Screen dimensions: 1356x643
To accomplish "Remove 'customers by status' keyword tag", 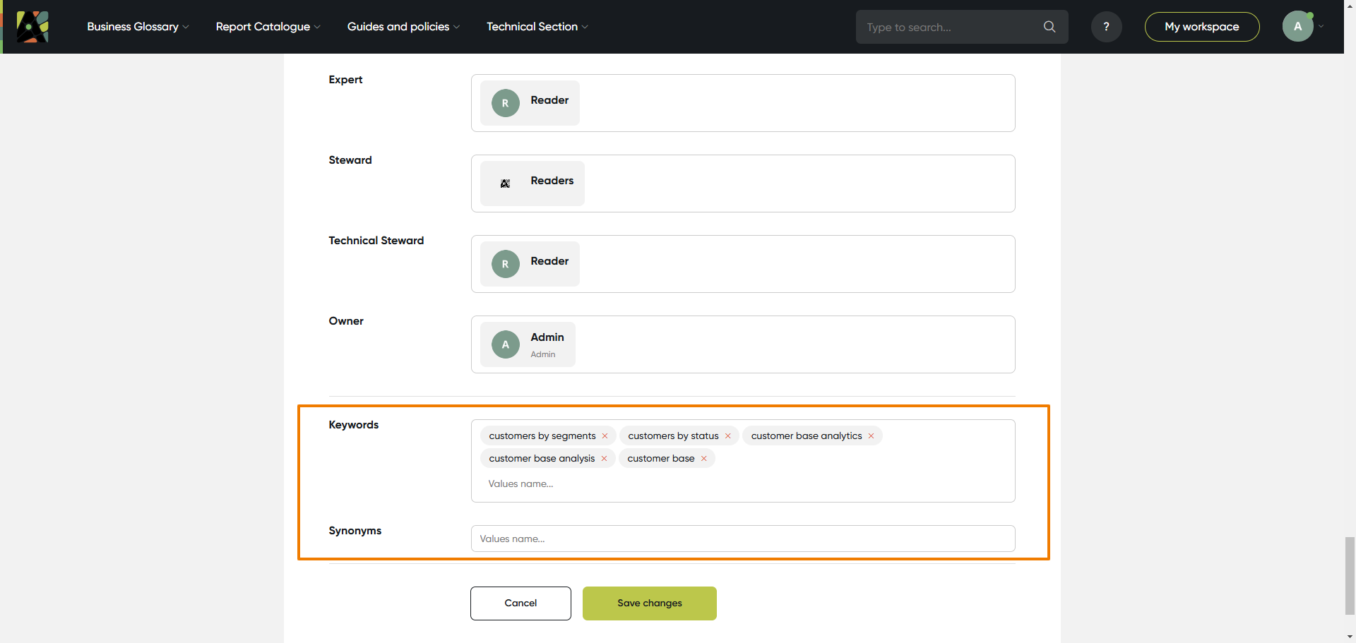I will tap(728, 436).
